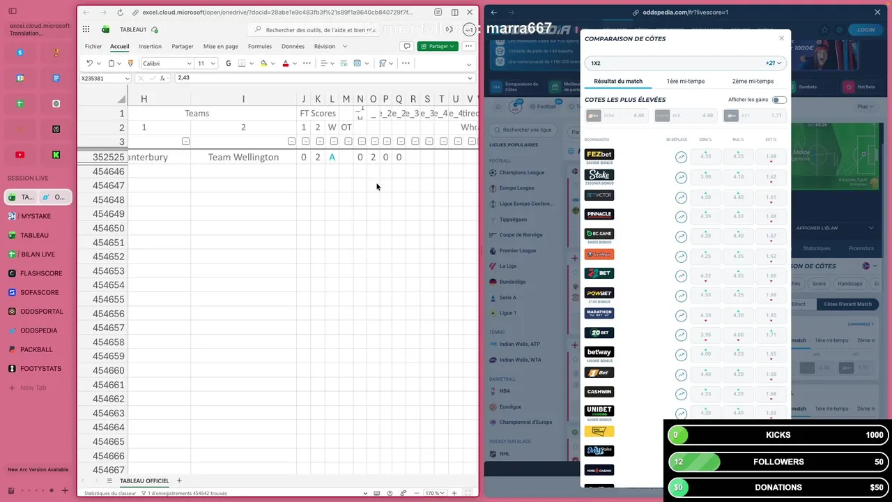Select the 1ère mi-temps tab
The width and height of the screenshot is (892, 502).
(686, 81)
